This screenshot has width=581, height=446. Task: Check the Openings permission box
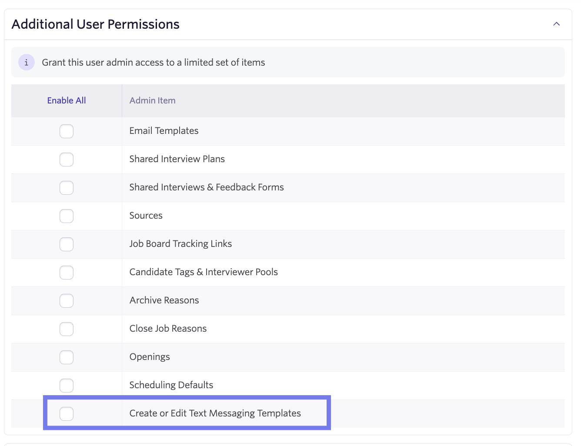pyautogui.click(x=67, y=357)
